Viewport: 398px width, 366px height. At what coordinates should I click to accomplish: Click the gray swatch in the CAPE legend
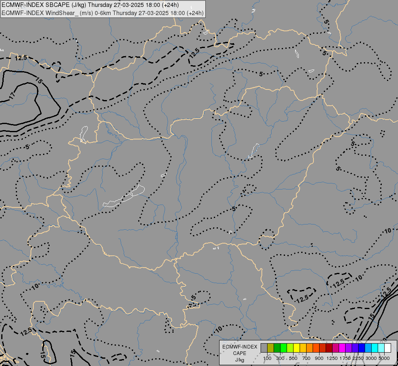coord(264,348)
